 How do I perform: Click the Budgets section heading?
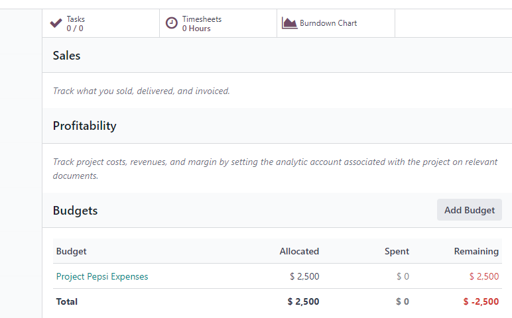(x=75, y=211)
